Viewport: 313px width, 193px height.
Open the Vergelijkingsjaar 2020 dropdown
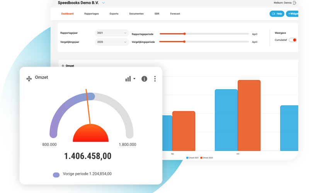[112, 42]
